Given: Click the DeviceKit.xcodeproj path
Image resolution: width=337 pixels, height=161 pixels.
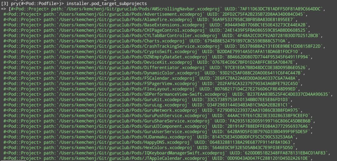Looking at the screenshot, I should (x=126, y=62).
